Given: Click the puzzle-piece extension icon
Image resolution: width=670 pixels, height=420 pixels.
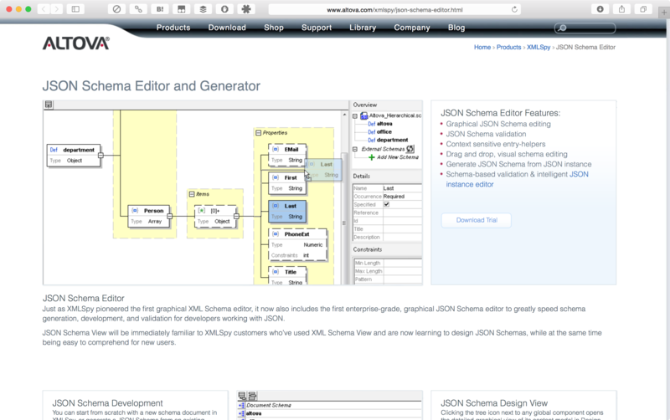Looking at the screenshot, I should coord(246,9).
